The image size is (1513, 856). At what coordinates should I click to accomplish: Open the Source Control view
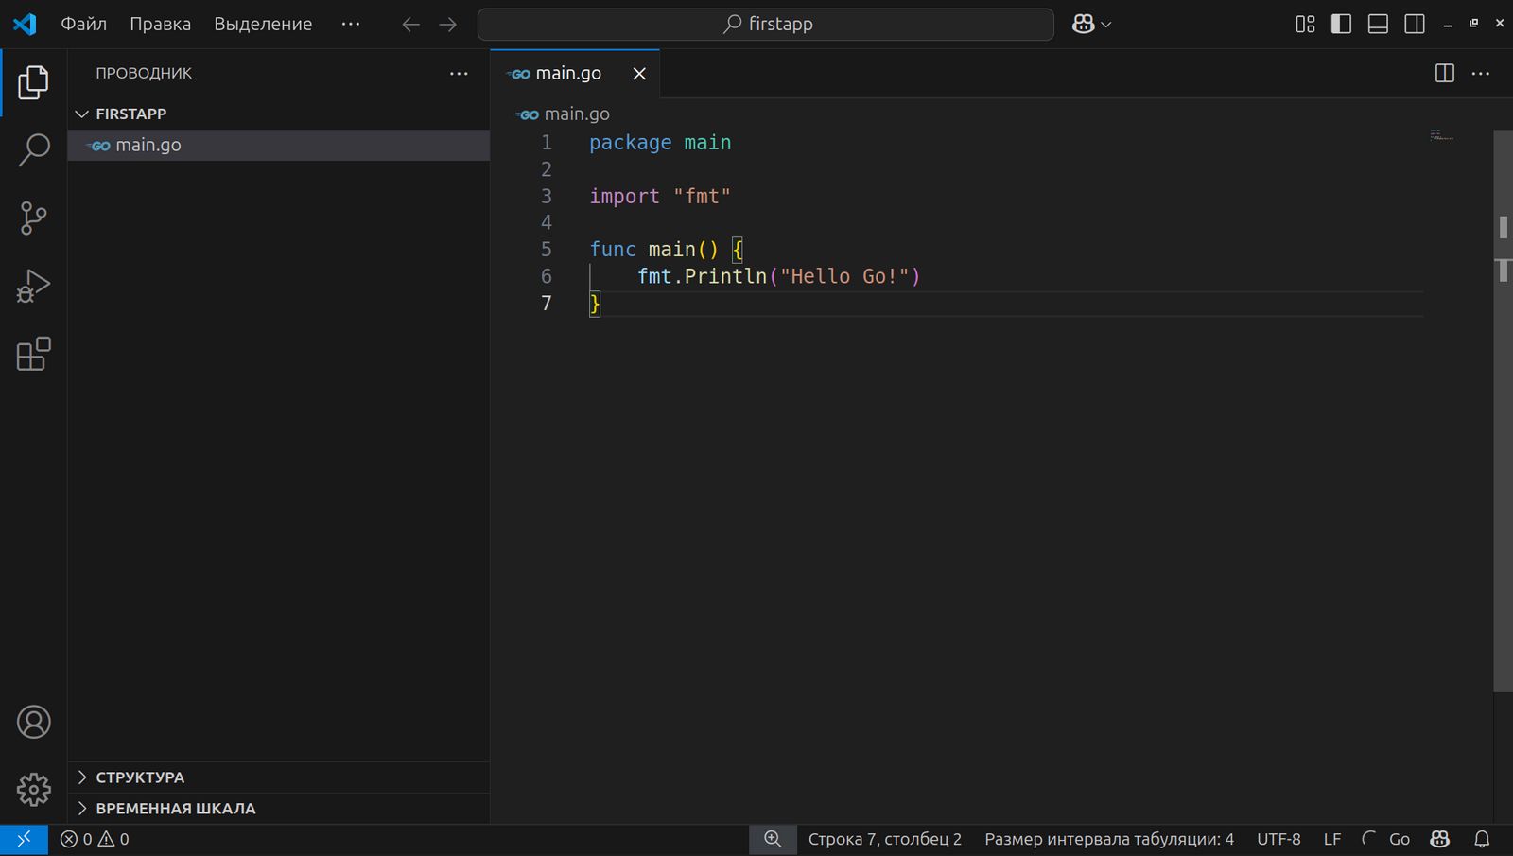coord(34,218)
